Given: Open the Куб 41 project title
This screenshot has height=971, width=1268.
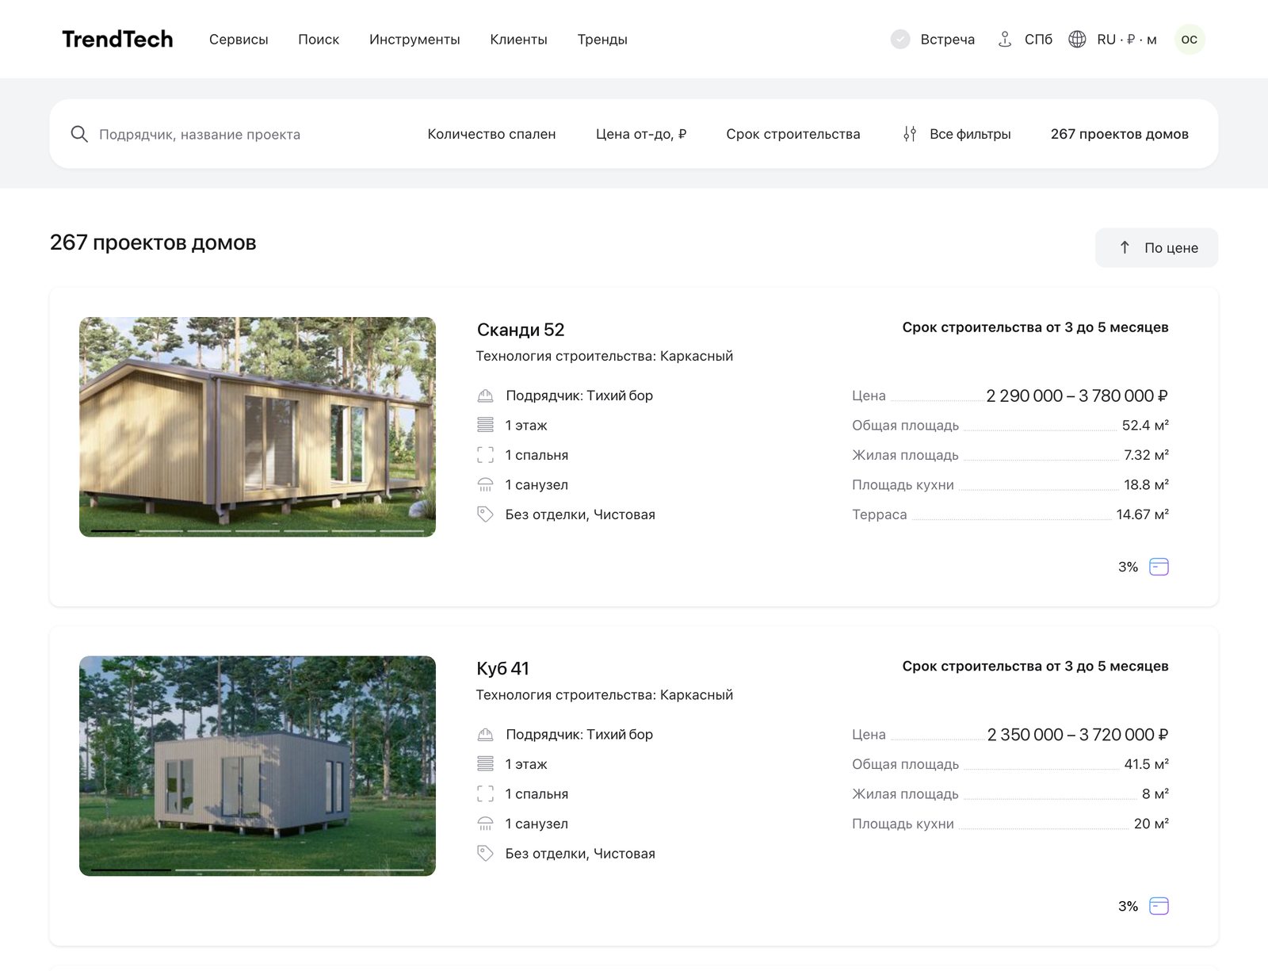Looking at the screenshot, I should pyautogui.click(x=502, y=668).
